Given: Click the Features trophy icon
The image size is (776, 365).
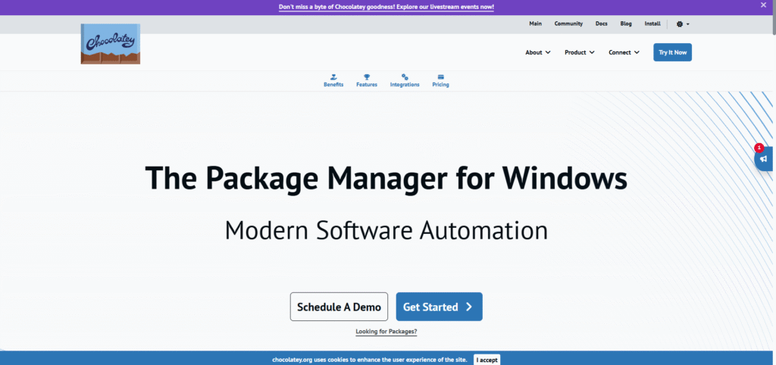Looking at the screenshot, I should 367,77.
